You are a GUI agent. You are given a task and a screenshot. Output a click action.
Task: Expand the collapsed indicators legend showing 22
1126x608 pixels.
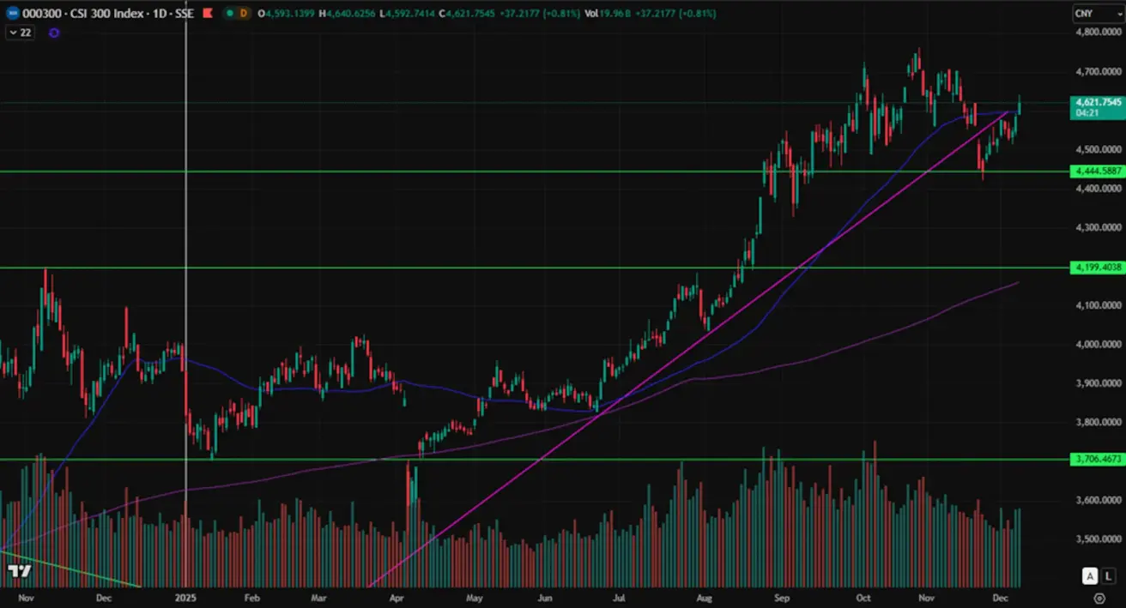point(21,33)
